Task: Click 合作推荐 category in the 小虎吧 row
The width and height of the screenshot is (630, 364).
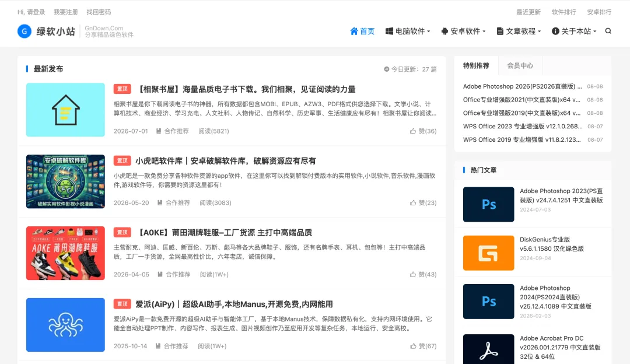Action: click(177, 202)
